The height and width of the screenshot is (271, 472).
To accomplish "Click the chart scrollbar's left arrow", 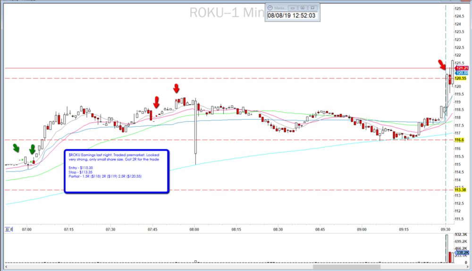I will pyautogui.click(x=6, y=266).
